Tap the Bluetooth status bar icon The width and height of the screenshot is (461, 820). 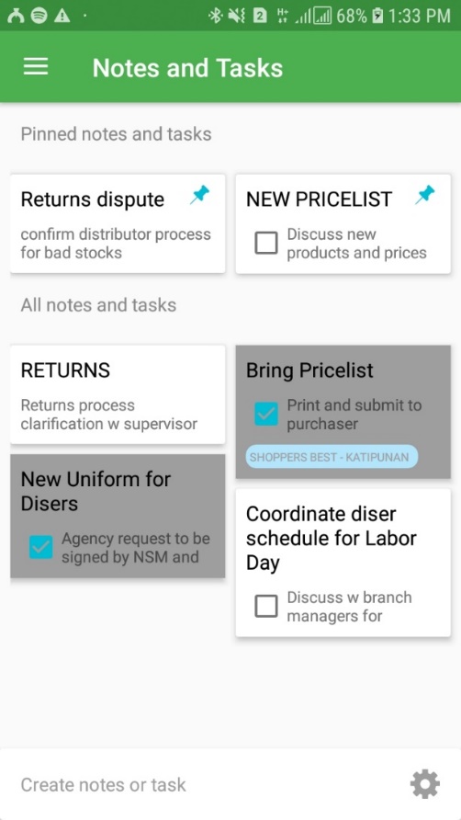pos(214,16)
